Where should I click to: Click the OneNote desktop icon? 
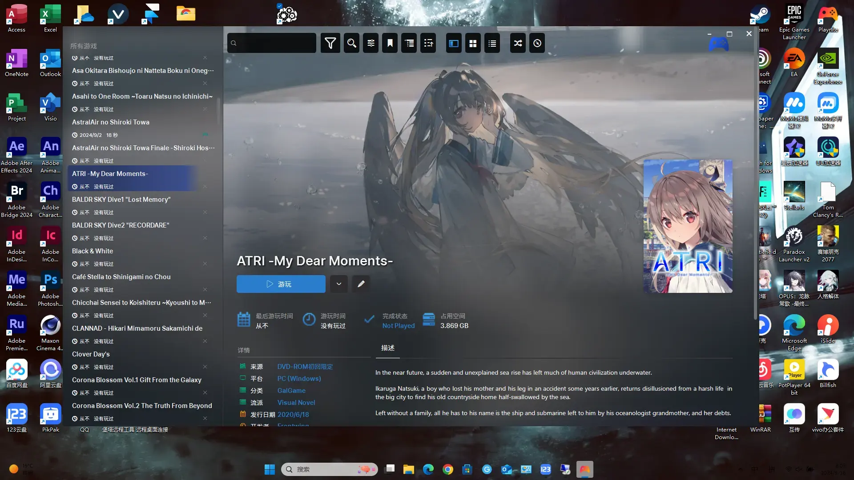tap(16, 63)
